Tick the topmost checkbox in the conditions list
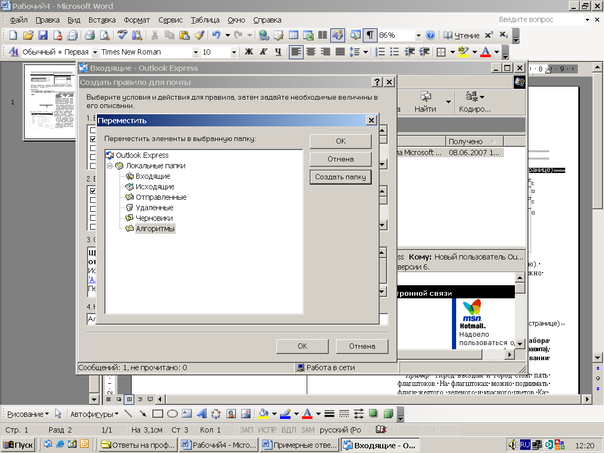Screen dimensions: 604x453 93,130
